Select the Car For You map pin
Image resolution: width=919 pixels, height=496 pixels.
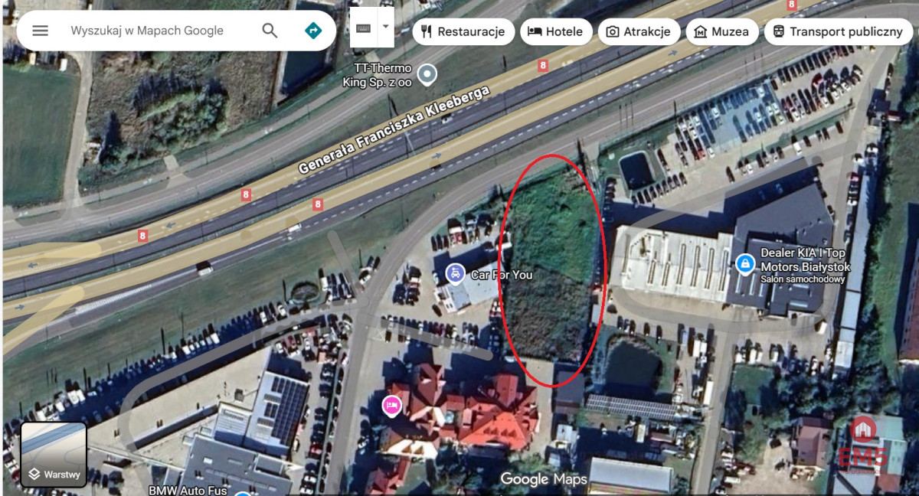(x=456, y=273)
